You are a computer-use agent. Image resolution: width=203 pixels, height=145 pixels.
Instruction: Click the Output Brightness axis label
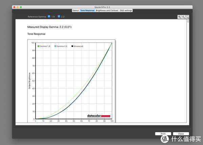coord(29,81)
